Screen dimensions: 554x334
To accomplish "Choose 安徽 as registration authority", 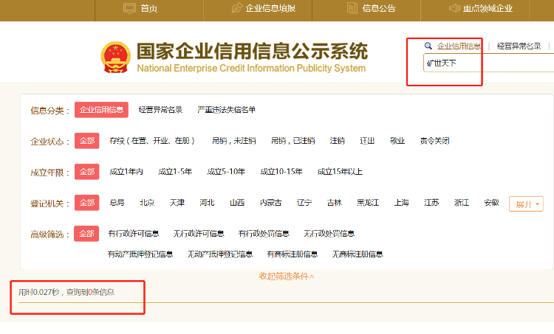I will (x=491, y=203).
